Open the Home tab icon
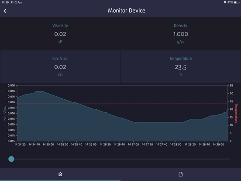Viewport: 241px width, 181px height. [x=60, y=174]
